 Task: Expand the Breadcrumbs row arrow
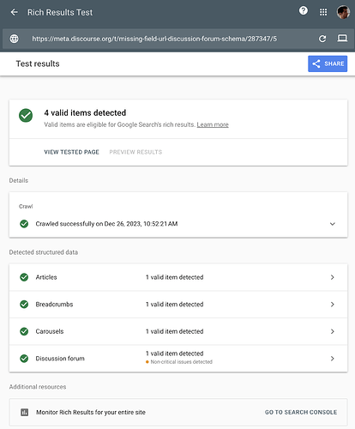(x=333, y=305)
